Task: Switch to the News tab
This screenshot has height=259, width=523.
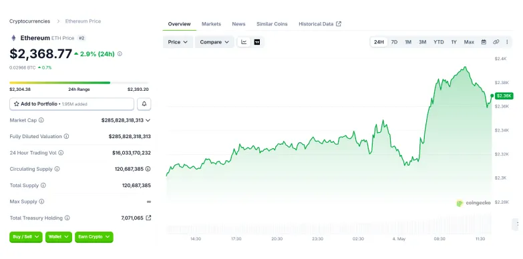Action: (239, 24)
